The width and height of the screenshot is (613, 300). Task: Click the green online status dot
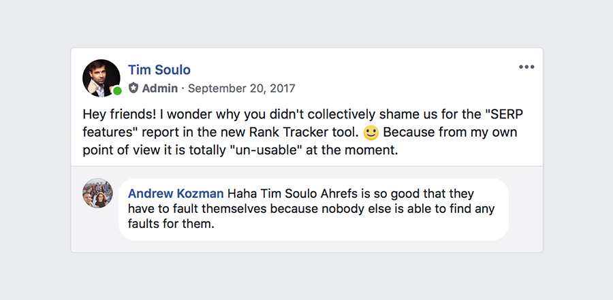coord(117,91)
